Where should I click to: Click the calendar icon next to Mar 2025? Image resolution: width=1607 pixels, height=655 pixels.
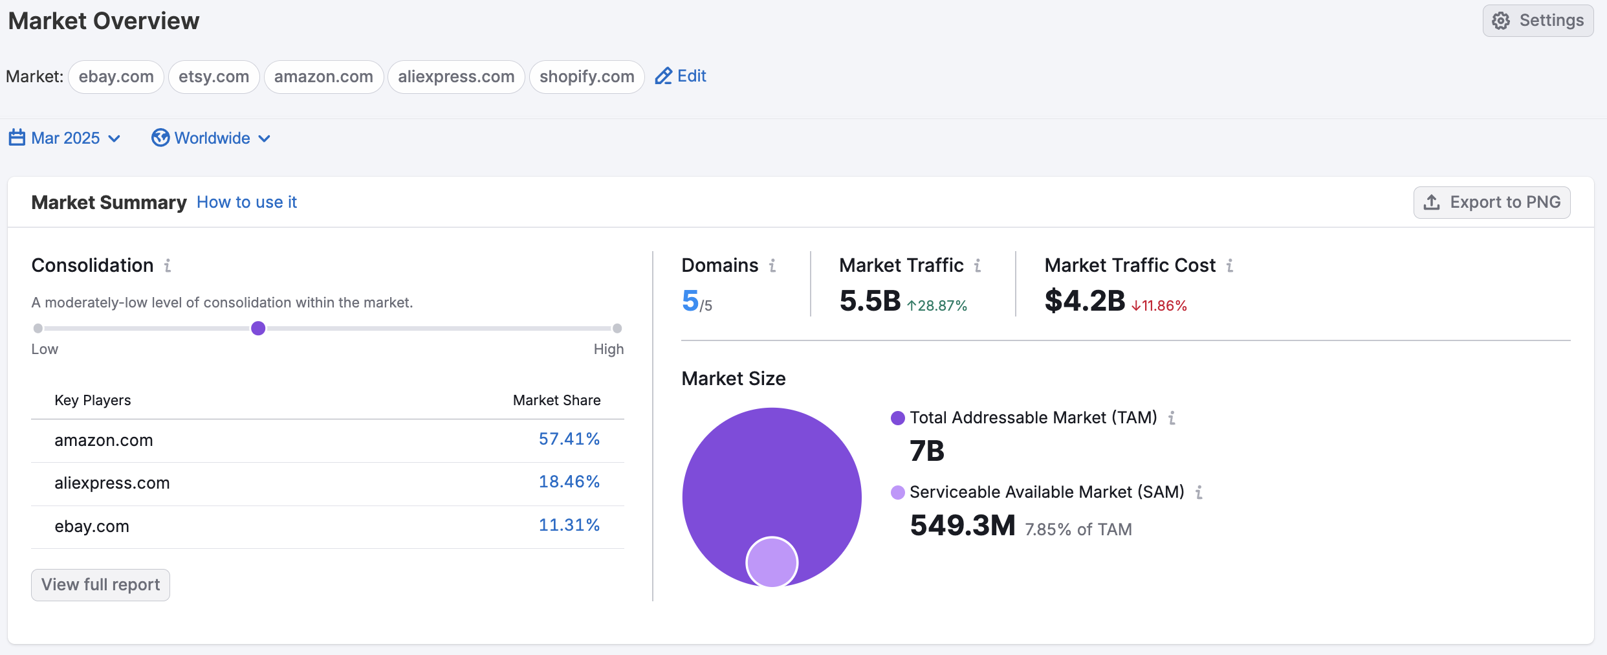(16, 138)
